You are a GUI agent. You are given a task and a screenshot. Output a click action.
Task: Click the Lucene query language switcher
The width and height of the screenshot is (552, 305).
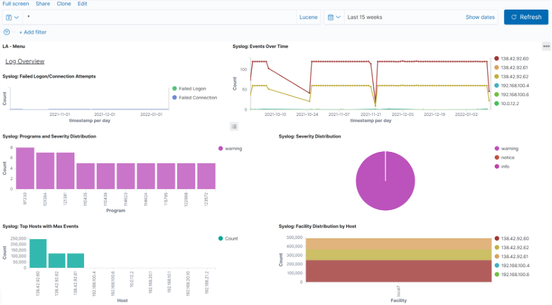tap(308, 17)
